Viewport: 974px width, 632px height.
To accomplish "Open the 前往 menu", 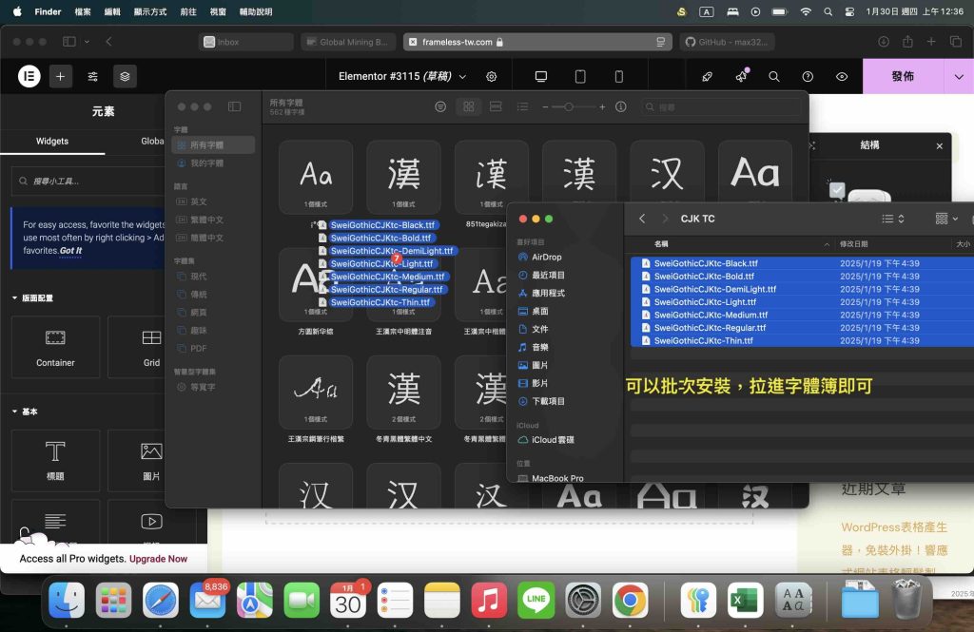I will click(188, 11).
